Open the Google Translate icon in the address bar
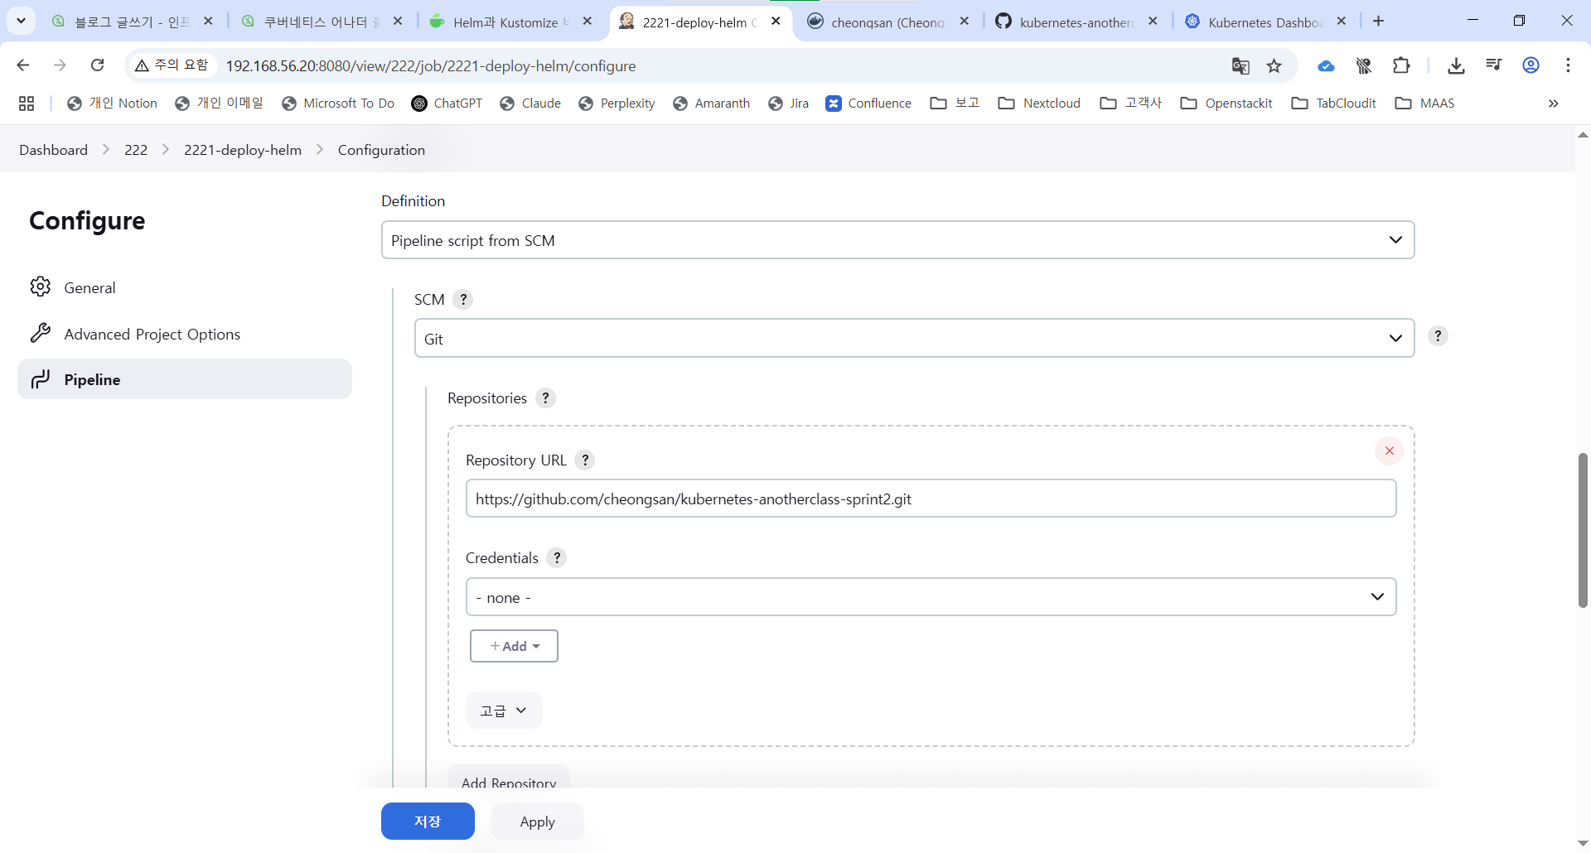 (1240, 65)
